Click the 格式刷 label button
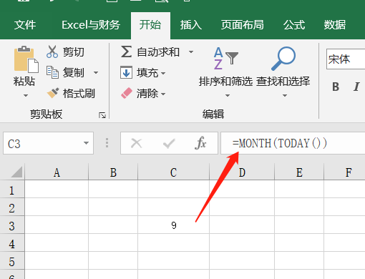 pyautogui.click(x=79, y=93)
